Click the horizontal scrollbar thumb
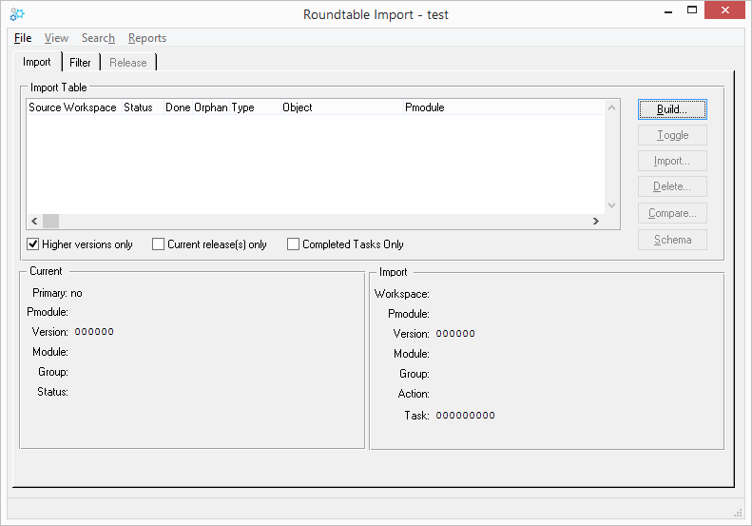Viewport: 752px width, 526px height. tap(50, 222)
